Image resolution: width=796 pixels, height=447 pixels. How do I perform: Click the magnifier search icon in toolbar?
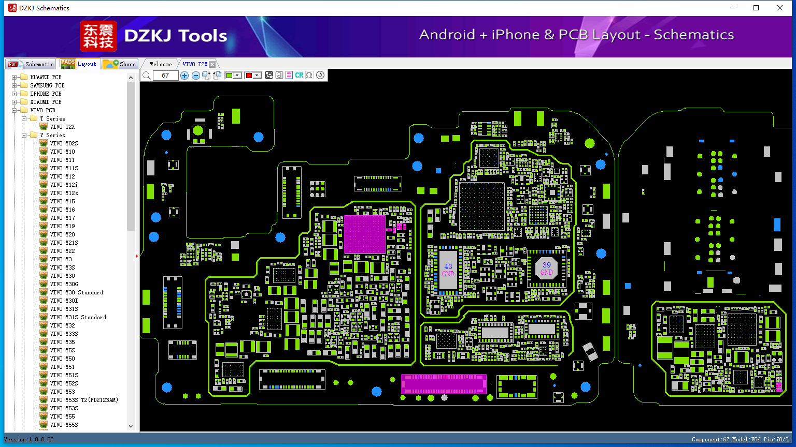tap(147, 76)
